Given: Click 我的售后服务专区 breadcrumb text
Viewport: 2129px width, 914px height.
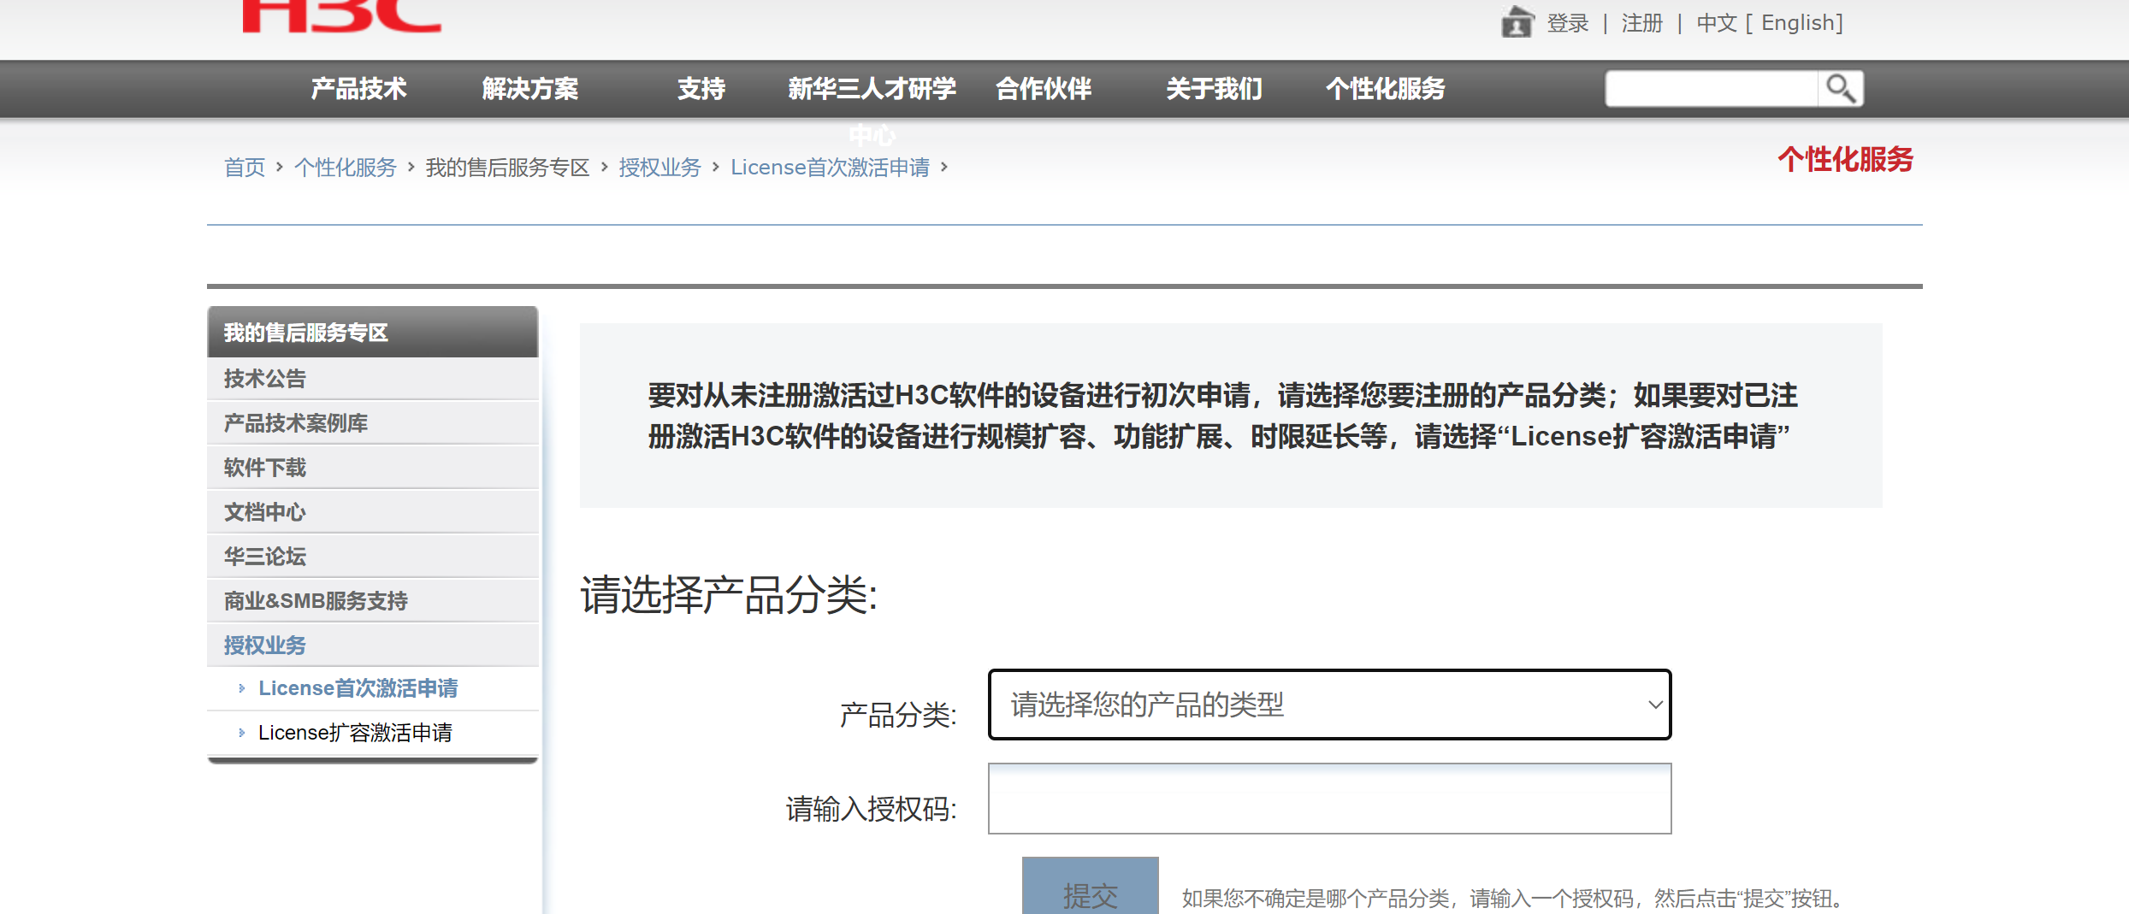Looking at the screenshot, I should [x=508, y=168].
